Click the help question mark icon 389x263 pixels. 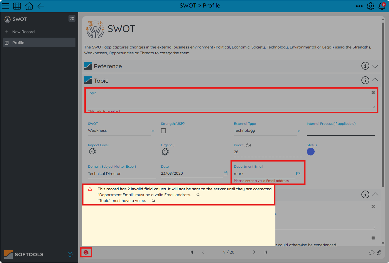(70, 254)
